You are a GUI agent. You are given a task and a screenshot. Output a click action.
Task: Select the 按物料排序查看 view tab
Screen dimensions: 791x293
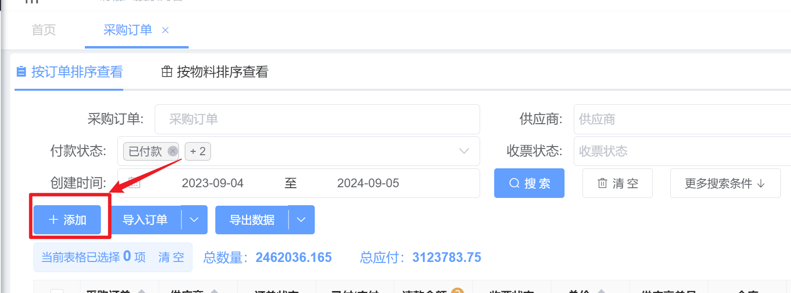(x=215, y=72)
